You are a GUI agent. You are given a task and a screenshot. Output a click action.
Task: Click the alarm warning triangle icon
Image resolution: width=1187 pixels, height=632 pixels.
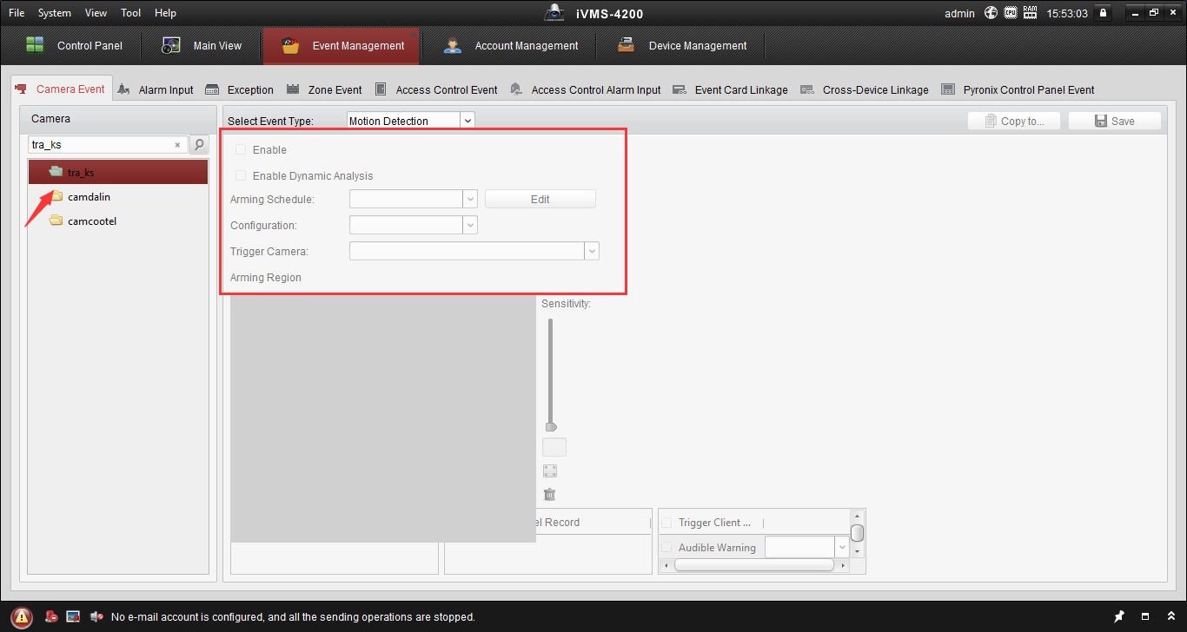click(22, 617)
